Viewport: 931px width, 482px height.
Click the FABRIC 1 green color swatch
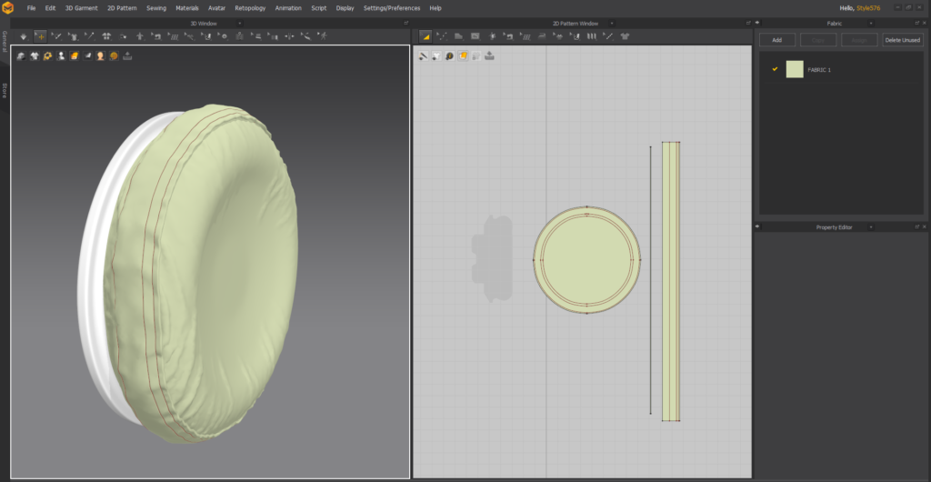795,69
